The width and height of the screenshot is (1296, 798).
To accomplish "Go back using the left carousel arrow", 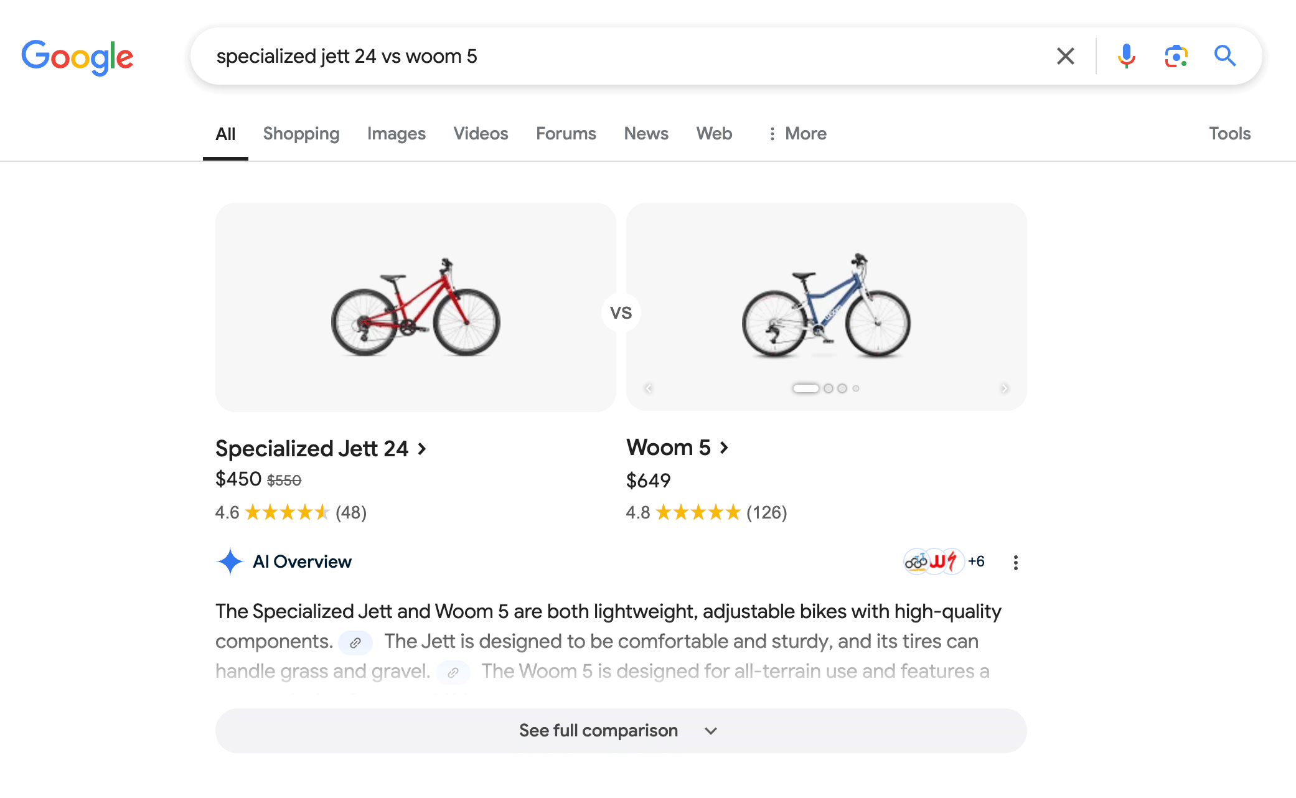I will click(x=648, y=387).
